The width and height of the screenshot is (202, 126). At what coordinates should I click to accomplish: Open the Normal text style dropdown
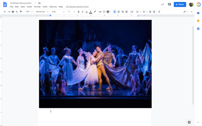pyautogui.click(x=42, y=12)
